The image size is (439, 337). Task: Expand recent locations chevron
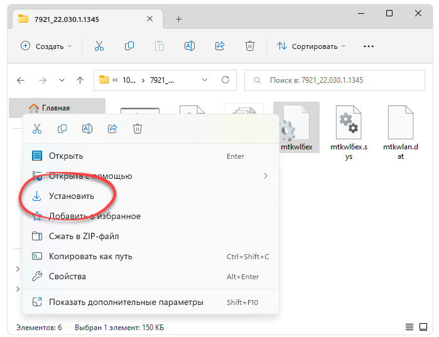click(62, 80)
